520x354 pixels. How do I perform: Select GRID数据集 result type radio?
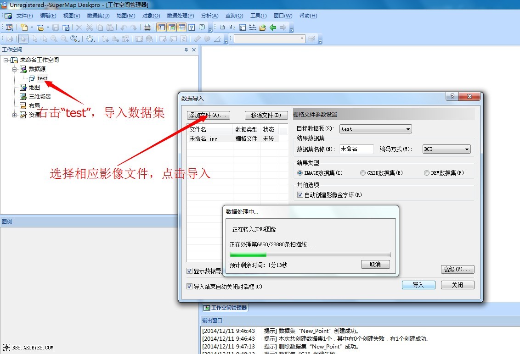coord(363,173)
